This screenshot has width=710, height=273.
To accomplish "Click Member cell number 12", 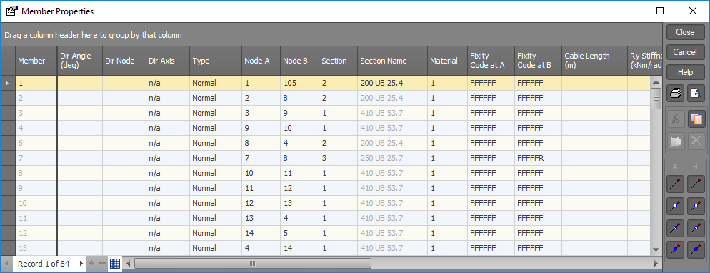I will coord(36,233).
